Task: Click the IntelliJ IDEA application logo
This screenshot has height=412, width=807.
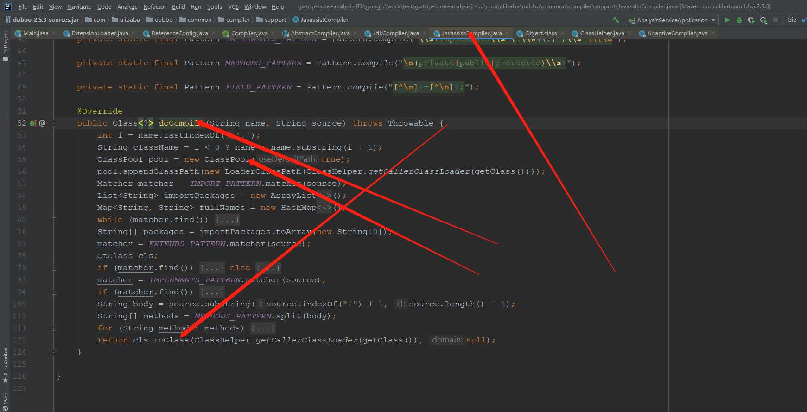Action: click(x=8, y=6)
